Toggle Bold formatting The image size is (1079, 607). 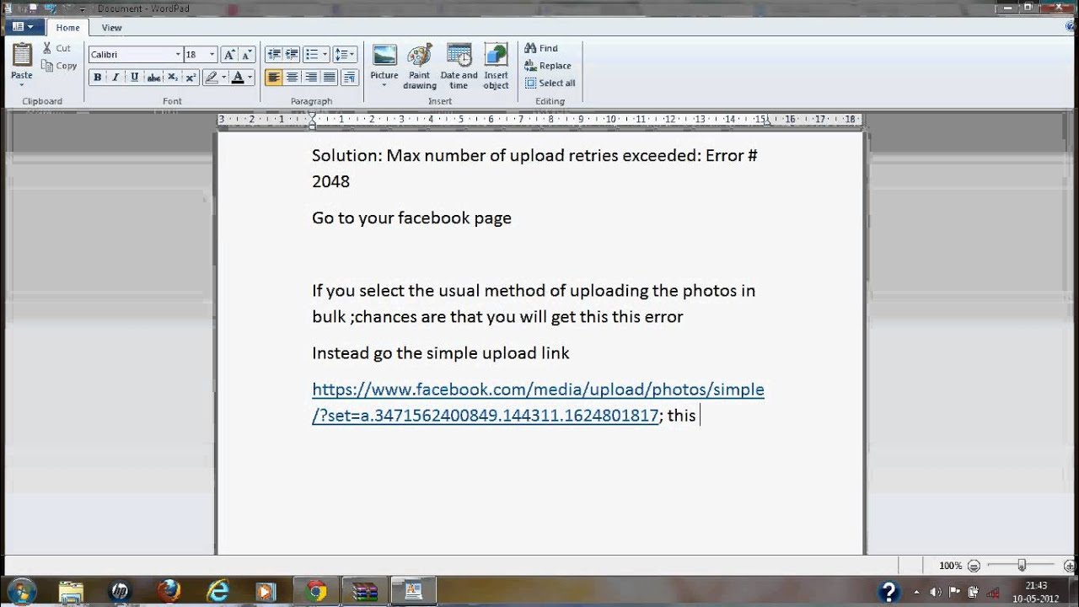tap(97, 78)
